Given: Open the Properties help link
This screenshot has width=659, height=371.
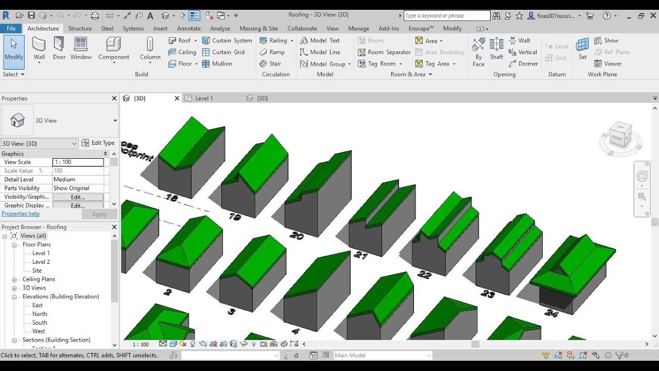Looking at the screenshot, I should click(x=21, y=214).
